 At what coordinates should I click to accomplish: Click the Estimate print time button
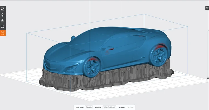point(89,107)
